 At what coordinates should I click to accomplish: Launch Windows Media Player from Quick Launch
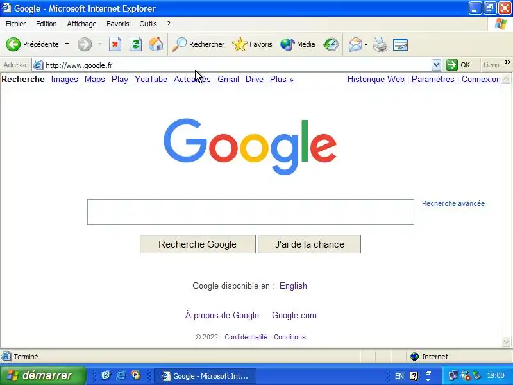click(135, 375)
